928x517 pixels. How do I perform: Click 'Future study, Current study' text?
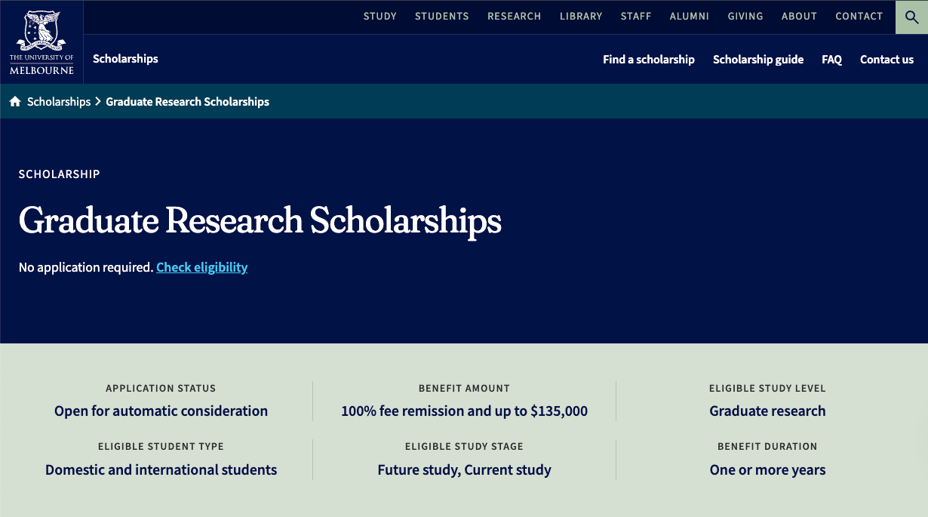464,470
